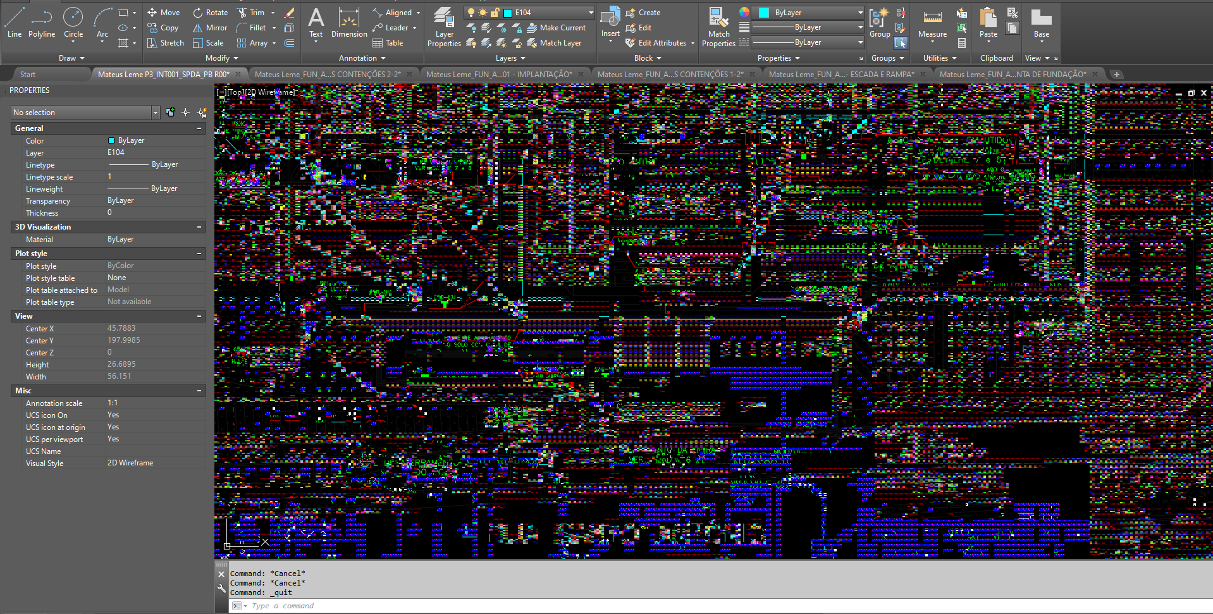Image resolution: width=1213 pixels, height=614 pixels.
Task: Open the QuickCalc calculator in Utilities
Action: (962, 43)
